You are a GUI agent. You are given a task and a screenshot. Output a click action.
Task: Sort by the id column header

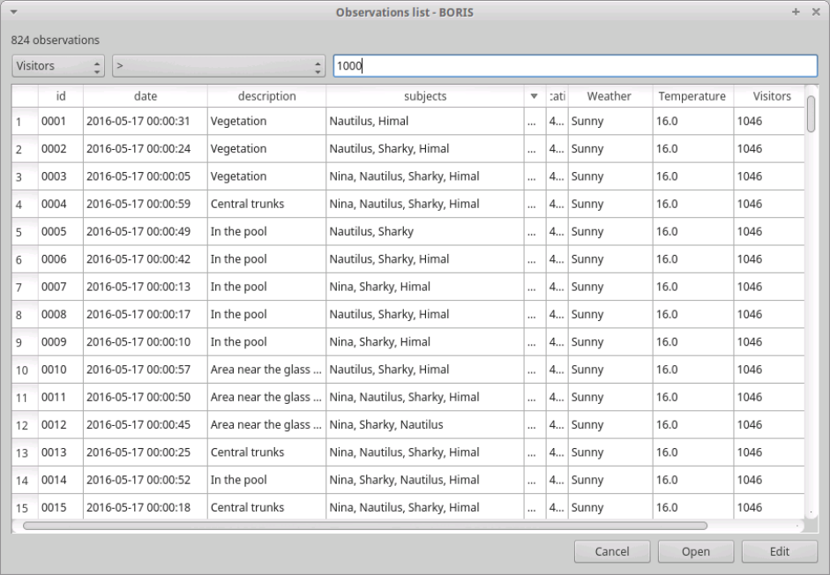coord(61,96)
